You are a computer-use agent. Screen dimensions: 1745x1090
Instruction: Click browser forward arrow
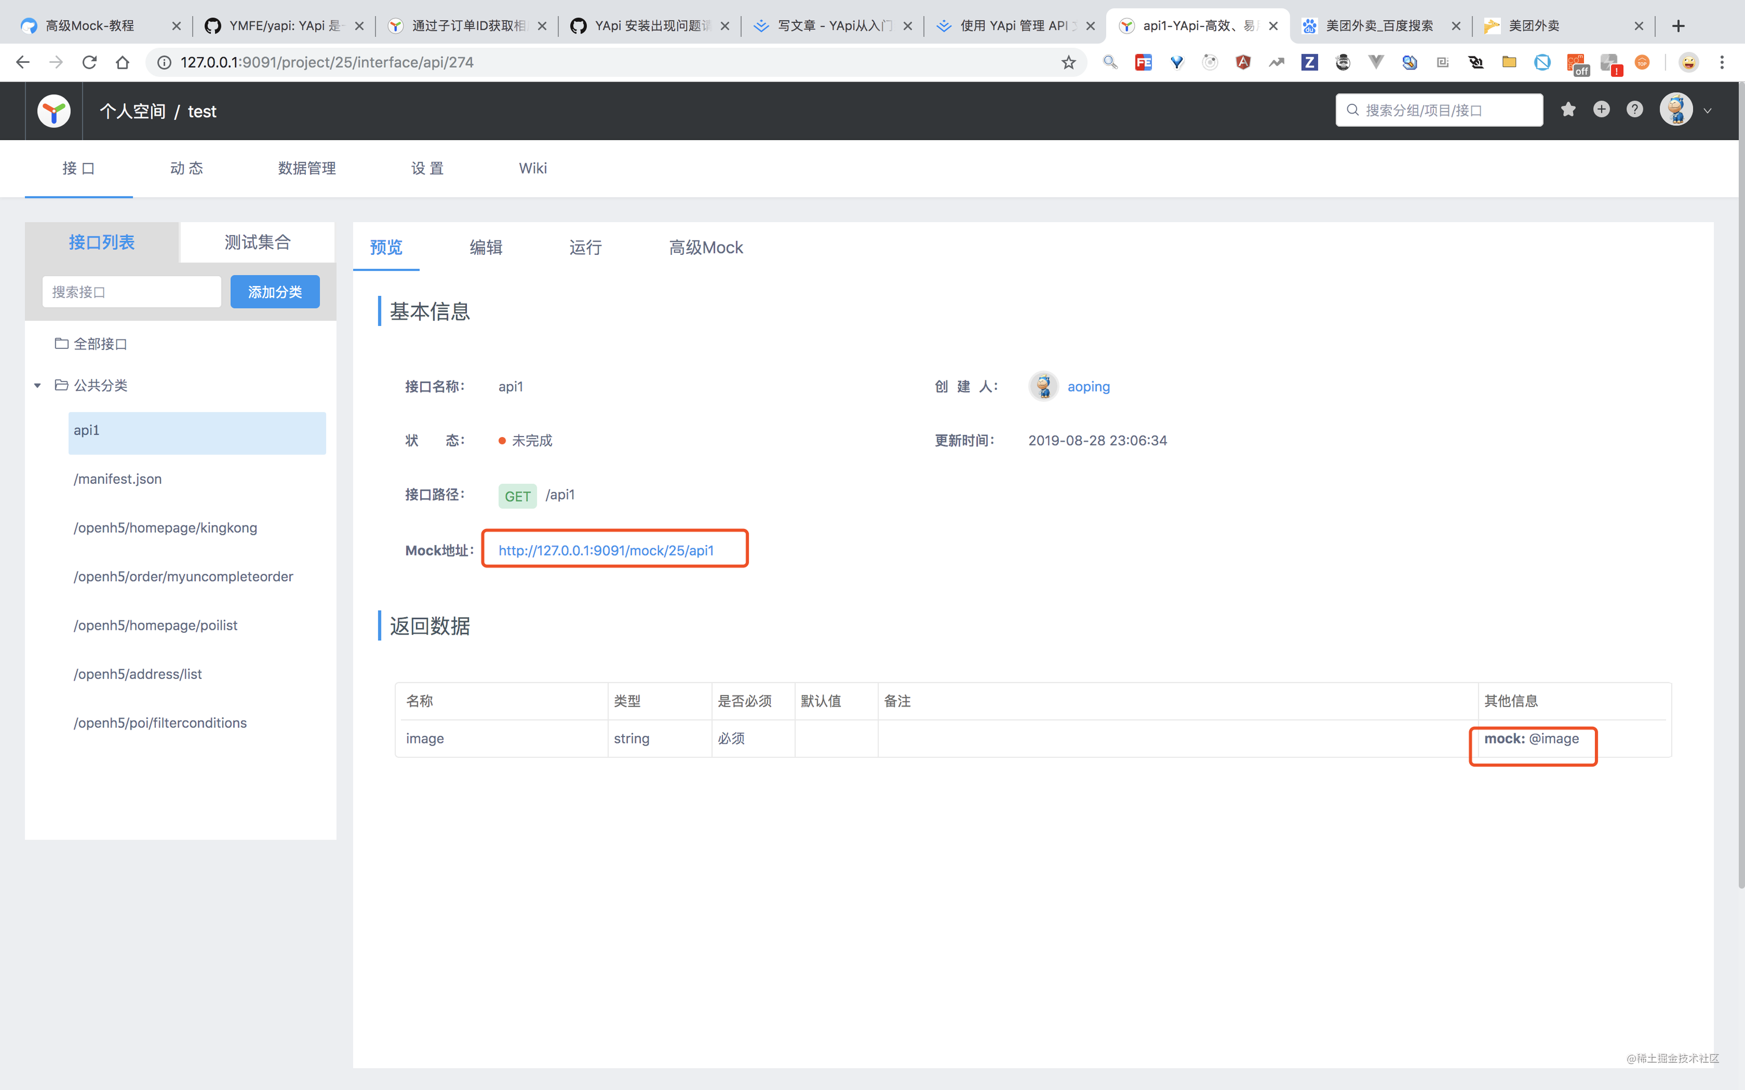click(56, 62)
